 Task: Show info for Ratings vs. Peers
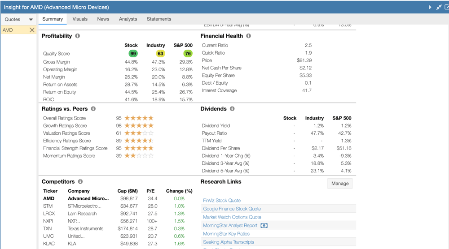(93, 109)
